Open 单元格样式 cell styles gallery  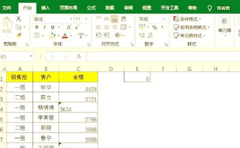point(189,36)
